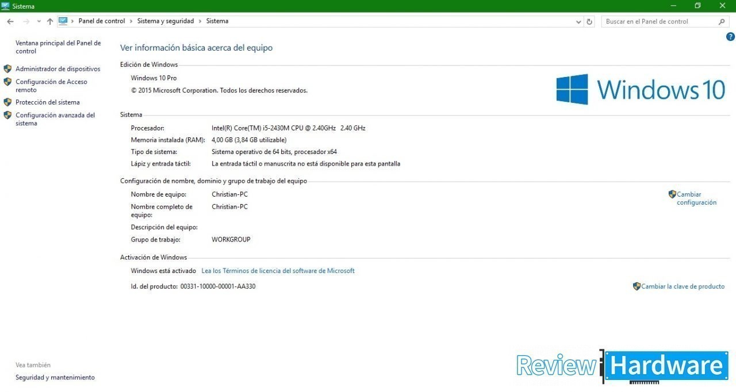Image resolution: width=736 pixels, height=392 pixels.
Task: Select 'Panel de control' breadcrumb
Action: pos(102,21)
